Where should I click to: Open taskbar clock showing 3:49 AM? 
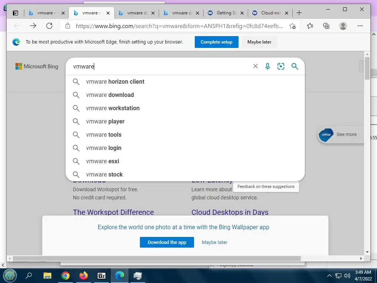(x=363, y=276)
